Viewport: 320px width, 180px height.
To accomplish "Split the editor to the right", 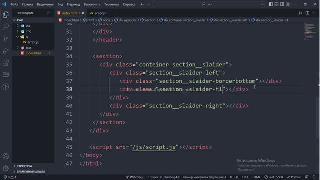I will pos(307,13).
